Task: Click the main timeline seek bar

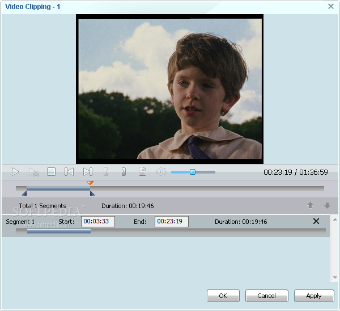Action: (x=170, y=188)
